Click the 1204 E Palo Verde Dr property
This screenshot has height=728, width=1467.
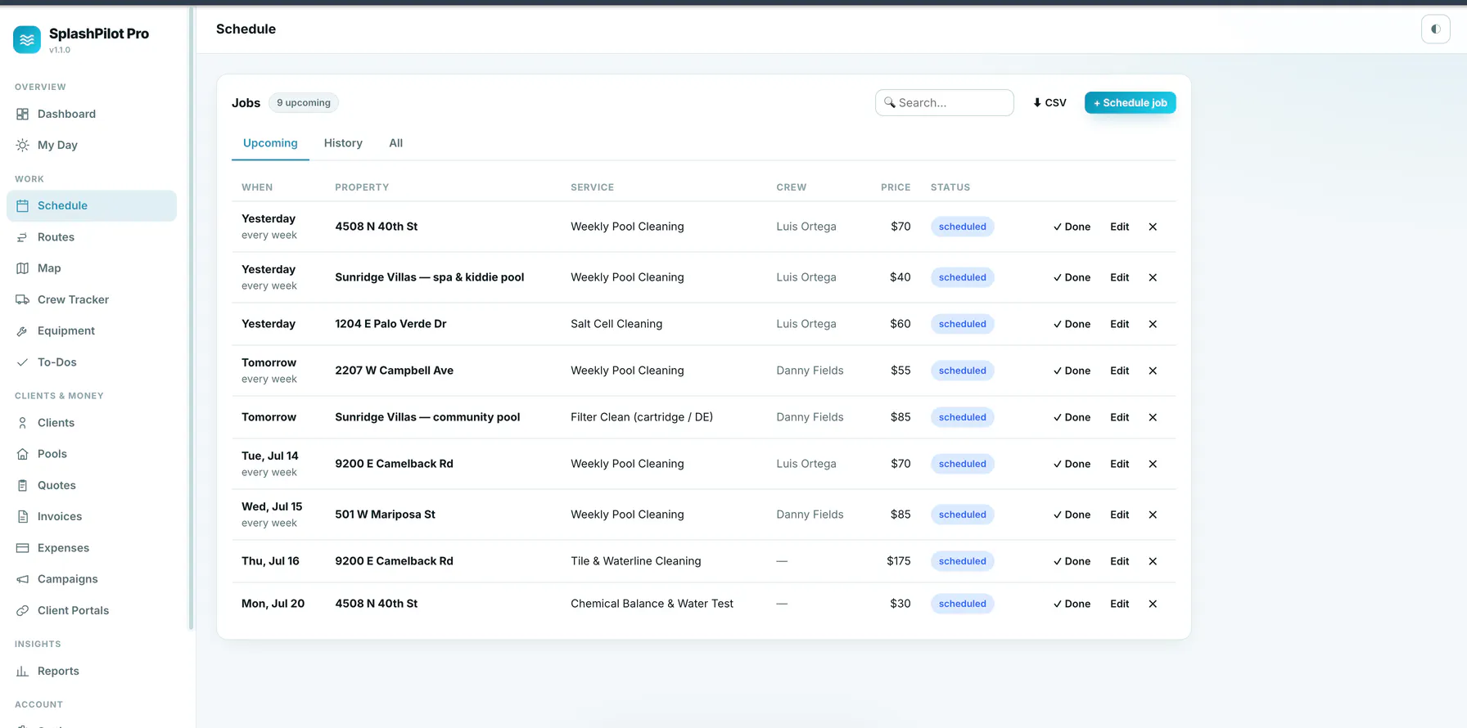point(390,324)
